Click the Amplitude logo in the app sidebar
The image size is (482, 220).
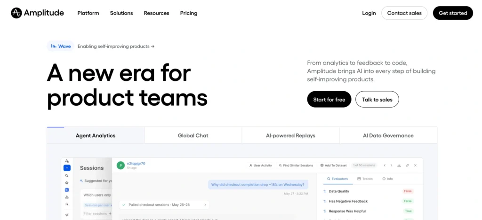pos(67,161)
